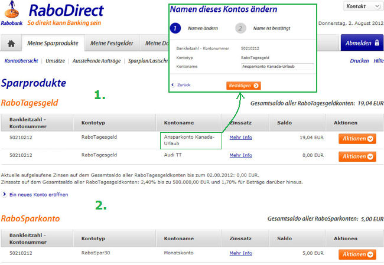The image size is (384, 265).
Task: Click the 0,00 EUR balance cell
Action: 313,155
